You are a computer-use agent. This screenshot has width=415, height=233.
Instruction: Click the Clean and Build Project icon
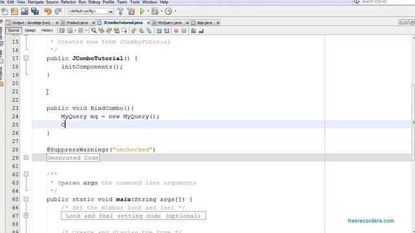131,12
